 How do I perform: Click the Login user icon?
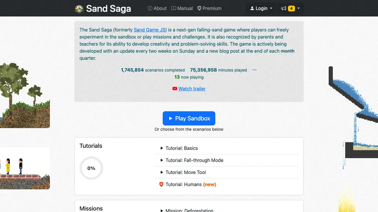[252, 8]
